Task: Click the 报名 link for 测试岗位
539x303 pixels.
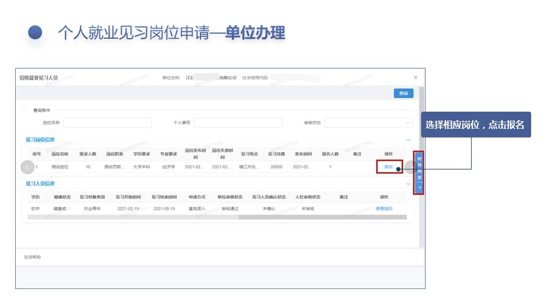Action: [x=389, y=167]
